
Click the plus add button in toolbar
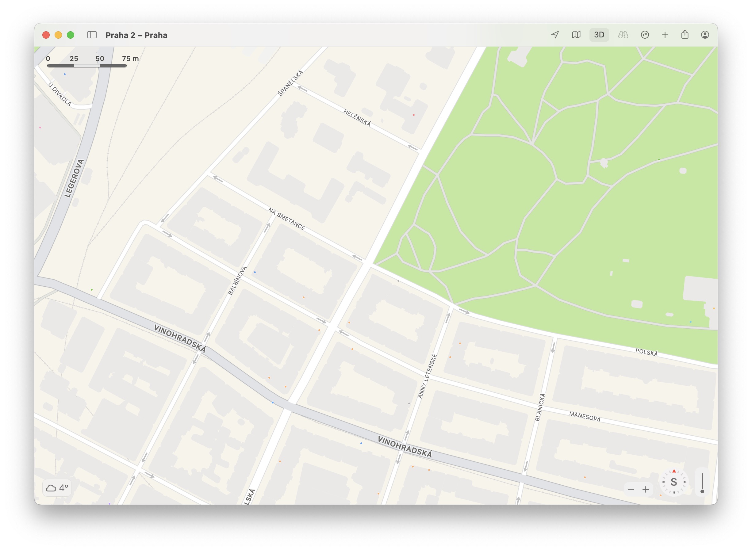[665, 35]
